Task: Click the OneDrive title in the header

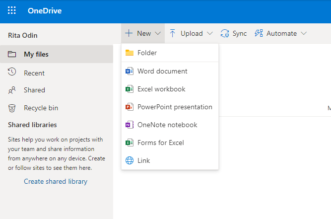Action: 45,11
